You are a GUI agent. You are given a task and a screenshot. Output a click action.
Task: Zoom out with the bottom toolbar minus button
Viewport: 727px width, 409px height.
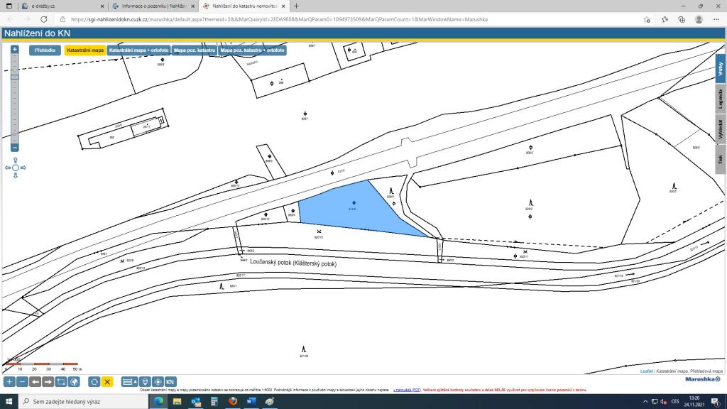click(22, 381)
